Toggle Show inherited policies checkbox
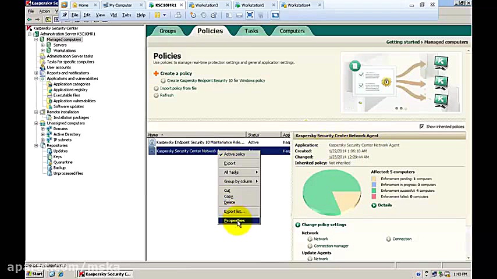The image size is (497, 279). (421, 126)
